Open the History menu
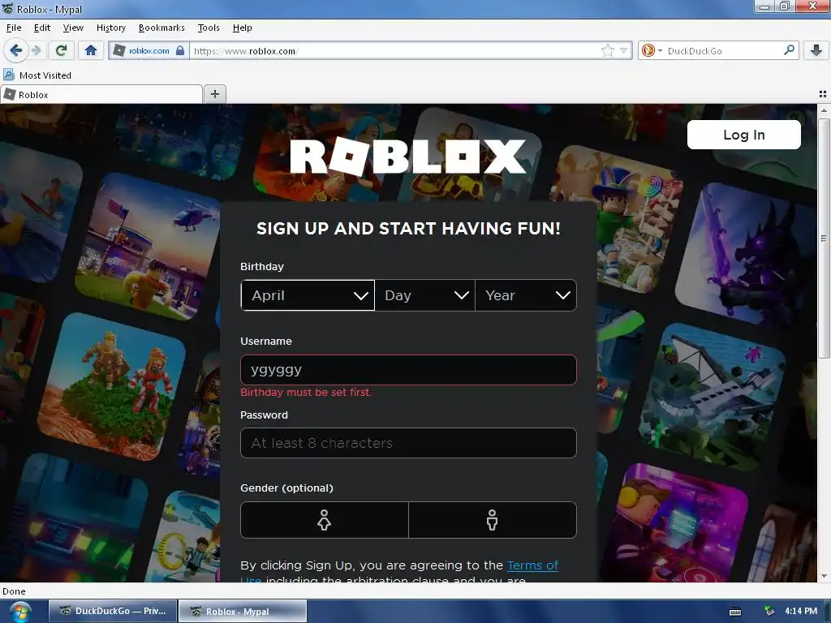831x623 pixels. [110, 28]
